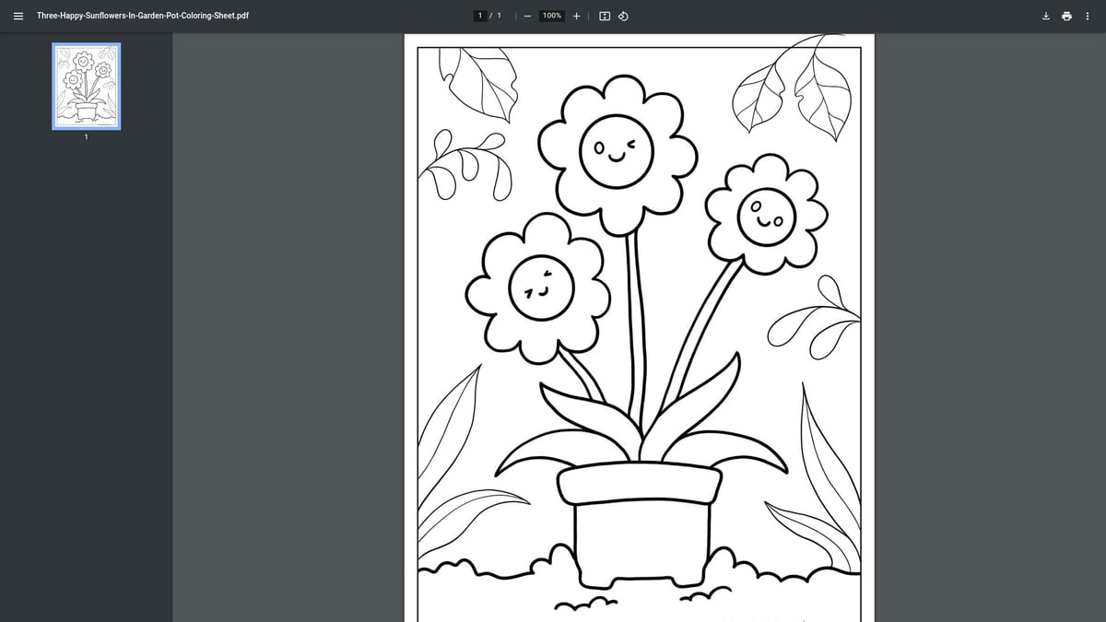The height and width of the screenshot is (622, 1106).
Task: Click the page label under the thumbnail
Action: pyautogui.click(x=86, y=136)
